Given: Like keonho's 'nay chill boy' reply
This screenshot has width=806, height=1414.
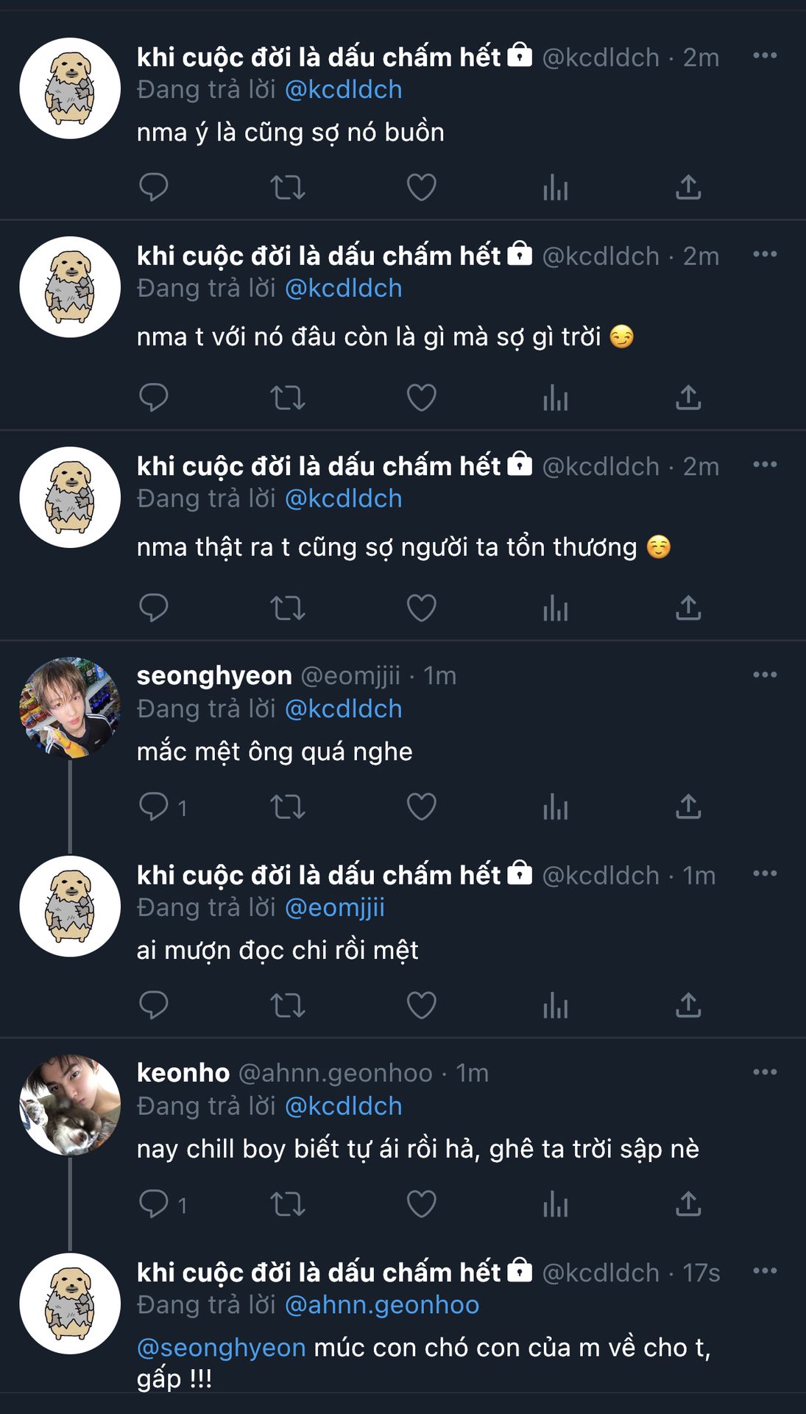Looking at the screenshot, I should tap(421, 1204).
